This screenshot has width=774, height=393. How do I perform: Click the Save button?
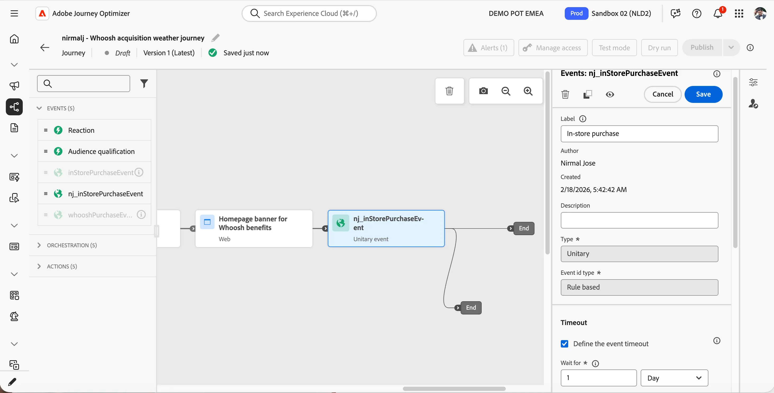703,94
